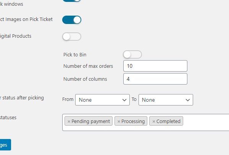
Task: Click the Number of max orders field
Action: (155, 66)
